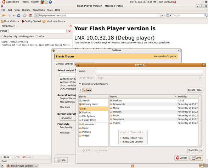208x168 pixels.
Task: Bookmark page with star in address bar
Action: 158,15
